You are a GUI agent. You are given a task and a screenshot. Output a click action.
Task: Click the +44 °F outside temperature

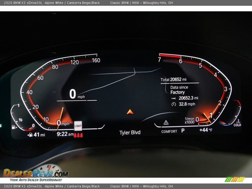click(206, 130)
